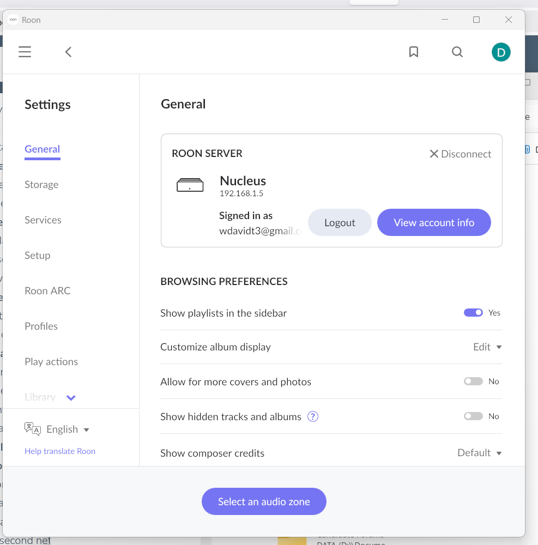Screen dimensions: 538x545
Task: Open Customize album display Edit dropdown
Action: click(x=487, y=347)
